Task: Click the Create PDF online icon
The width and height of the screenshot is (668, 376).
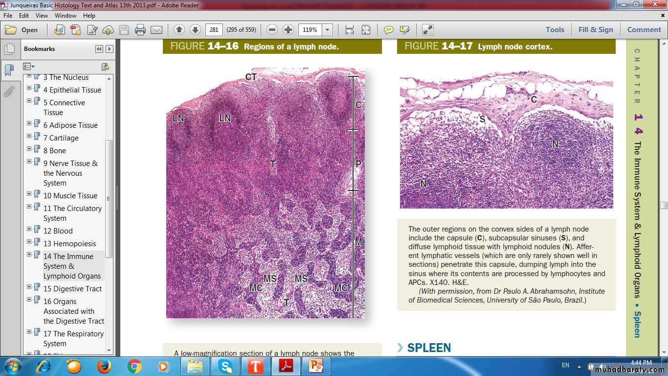Action: [x=59, y=30]
